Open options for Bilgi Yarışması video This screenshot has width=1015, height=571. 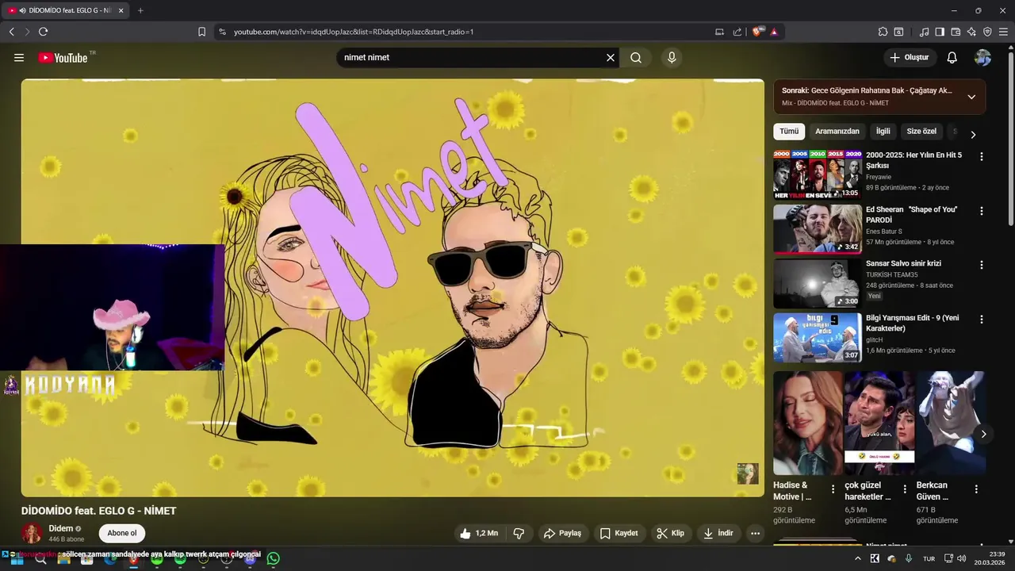[982, 320]
